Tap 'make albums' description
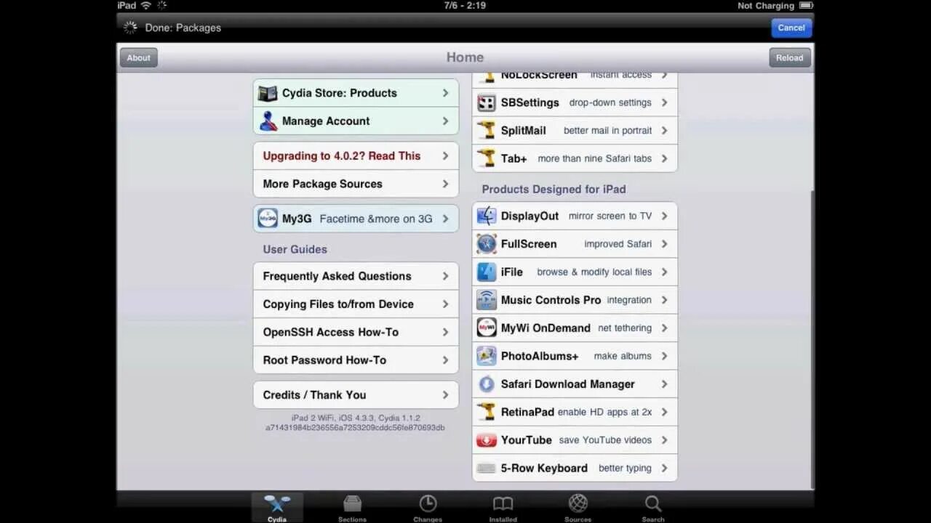 623,356
